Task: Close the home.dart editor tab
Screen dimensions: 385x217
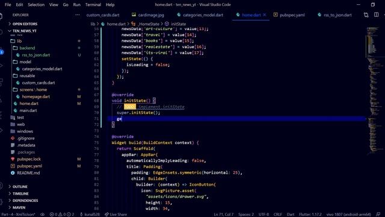Action: 265,15
